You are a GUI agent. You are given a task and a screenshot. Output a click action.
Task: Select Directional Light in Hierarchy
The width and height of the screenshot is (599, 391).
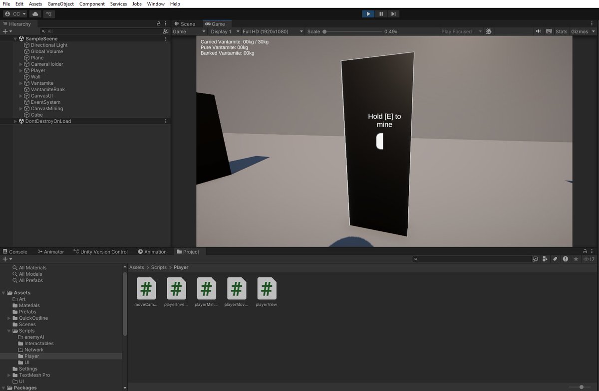(x=49, y=45)
